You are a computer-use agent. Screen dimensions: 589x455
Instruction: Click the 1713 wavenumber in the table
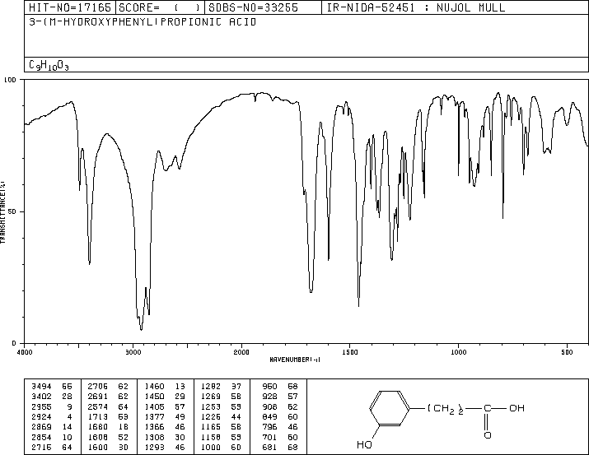[x=98, y=417]
